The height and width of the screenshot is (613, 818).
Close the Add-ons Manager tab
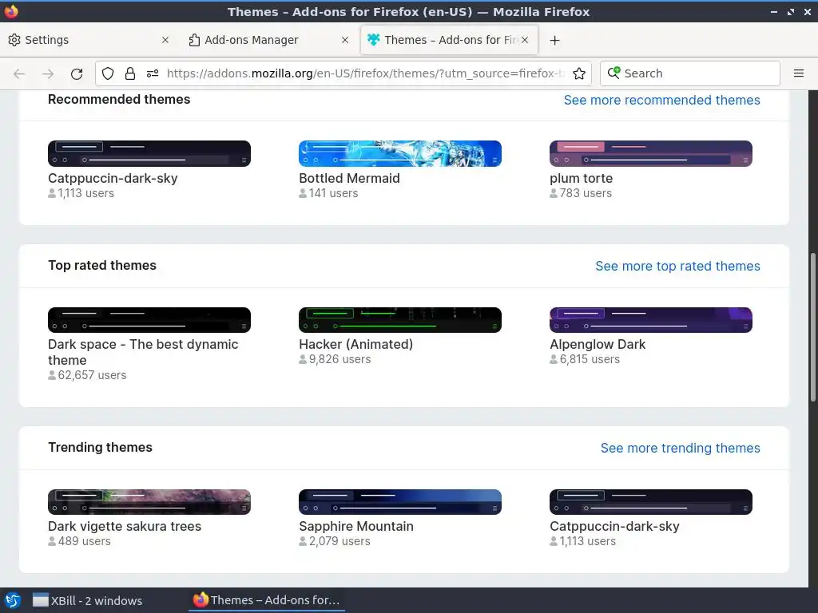345,40
